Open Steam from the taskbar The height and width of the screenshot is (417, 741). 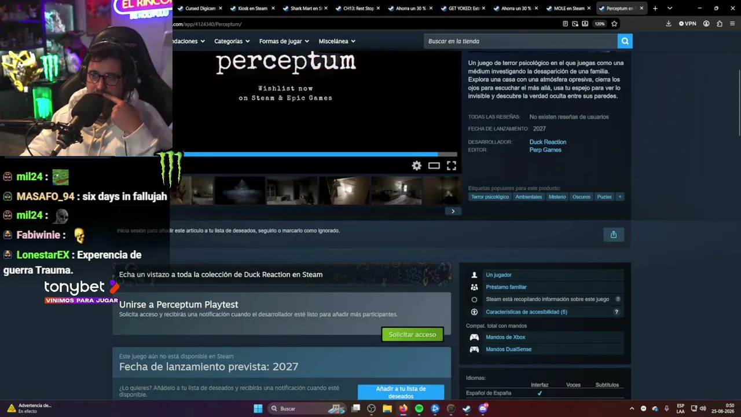pos(467,408)
